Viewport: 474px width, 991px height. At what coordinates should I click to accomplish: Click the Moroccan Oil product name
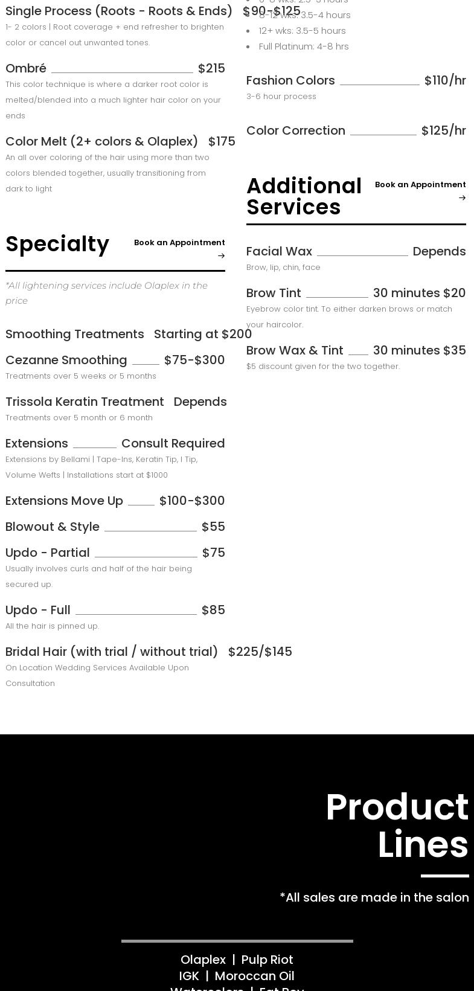(254, 977)
